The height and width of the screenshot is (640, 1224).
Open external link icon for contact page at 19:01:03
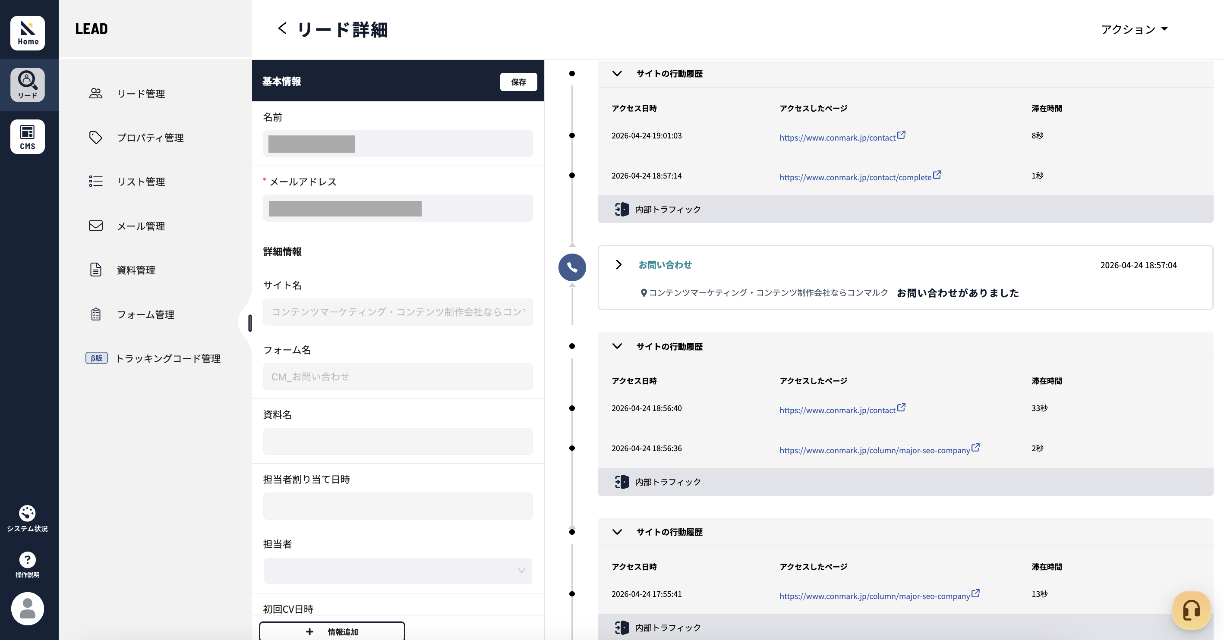pyautogui.click(x=901, y=135)
